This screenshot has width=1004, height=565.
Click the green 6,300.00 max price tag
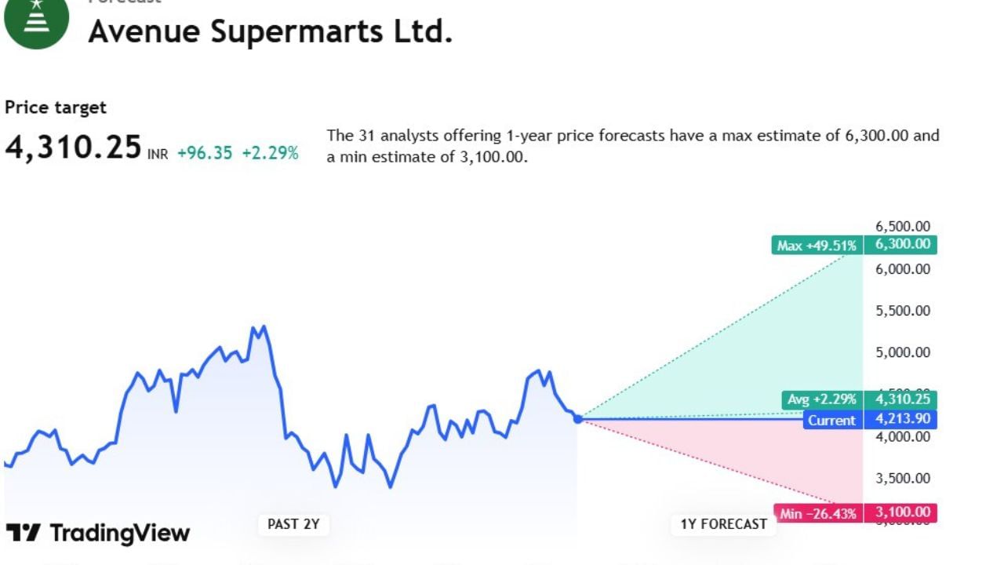(x=902, y=245)
